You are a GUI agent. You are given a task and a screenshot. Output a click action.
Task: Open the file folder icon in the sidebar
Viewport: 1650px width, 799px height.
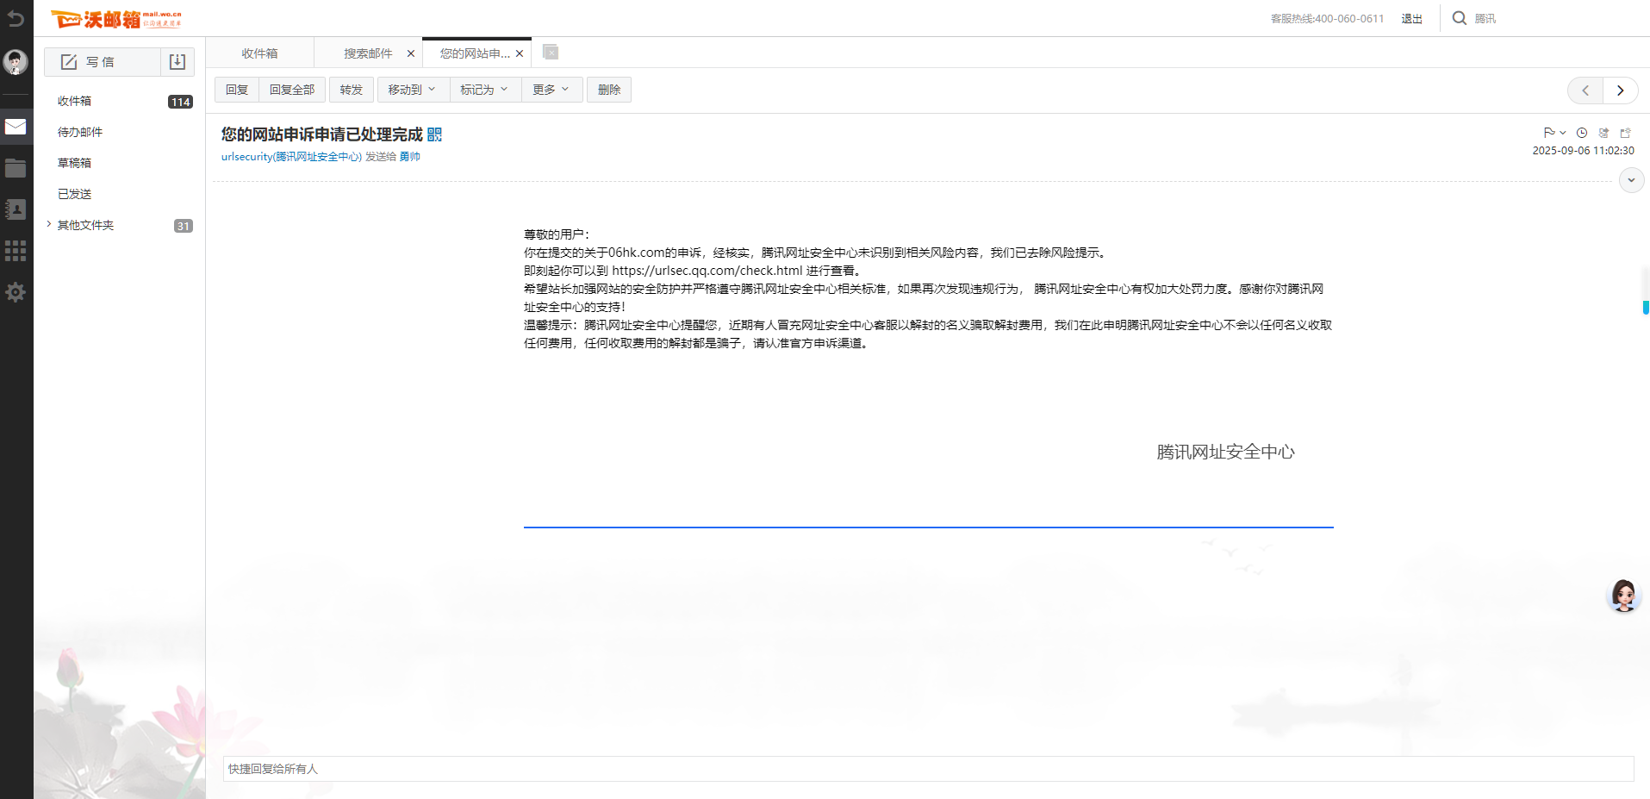(16, 168)
